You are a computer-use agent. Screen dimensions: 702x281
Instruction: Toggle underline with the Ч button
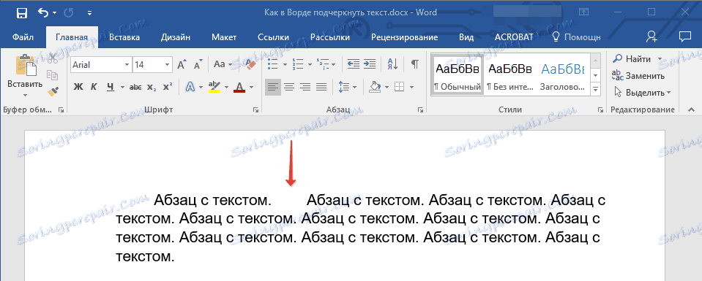click(110, 87)
